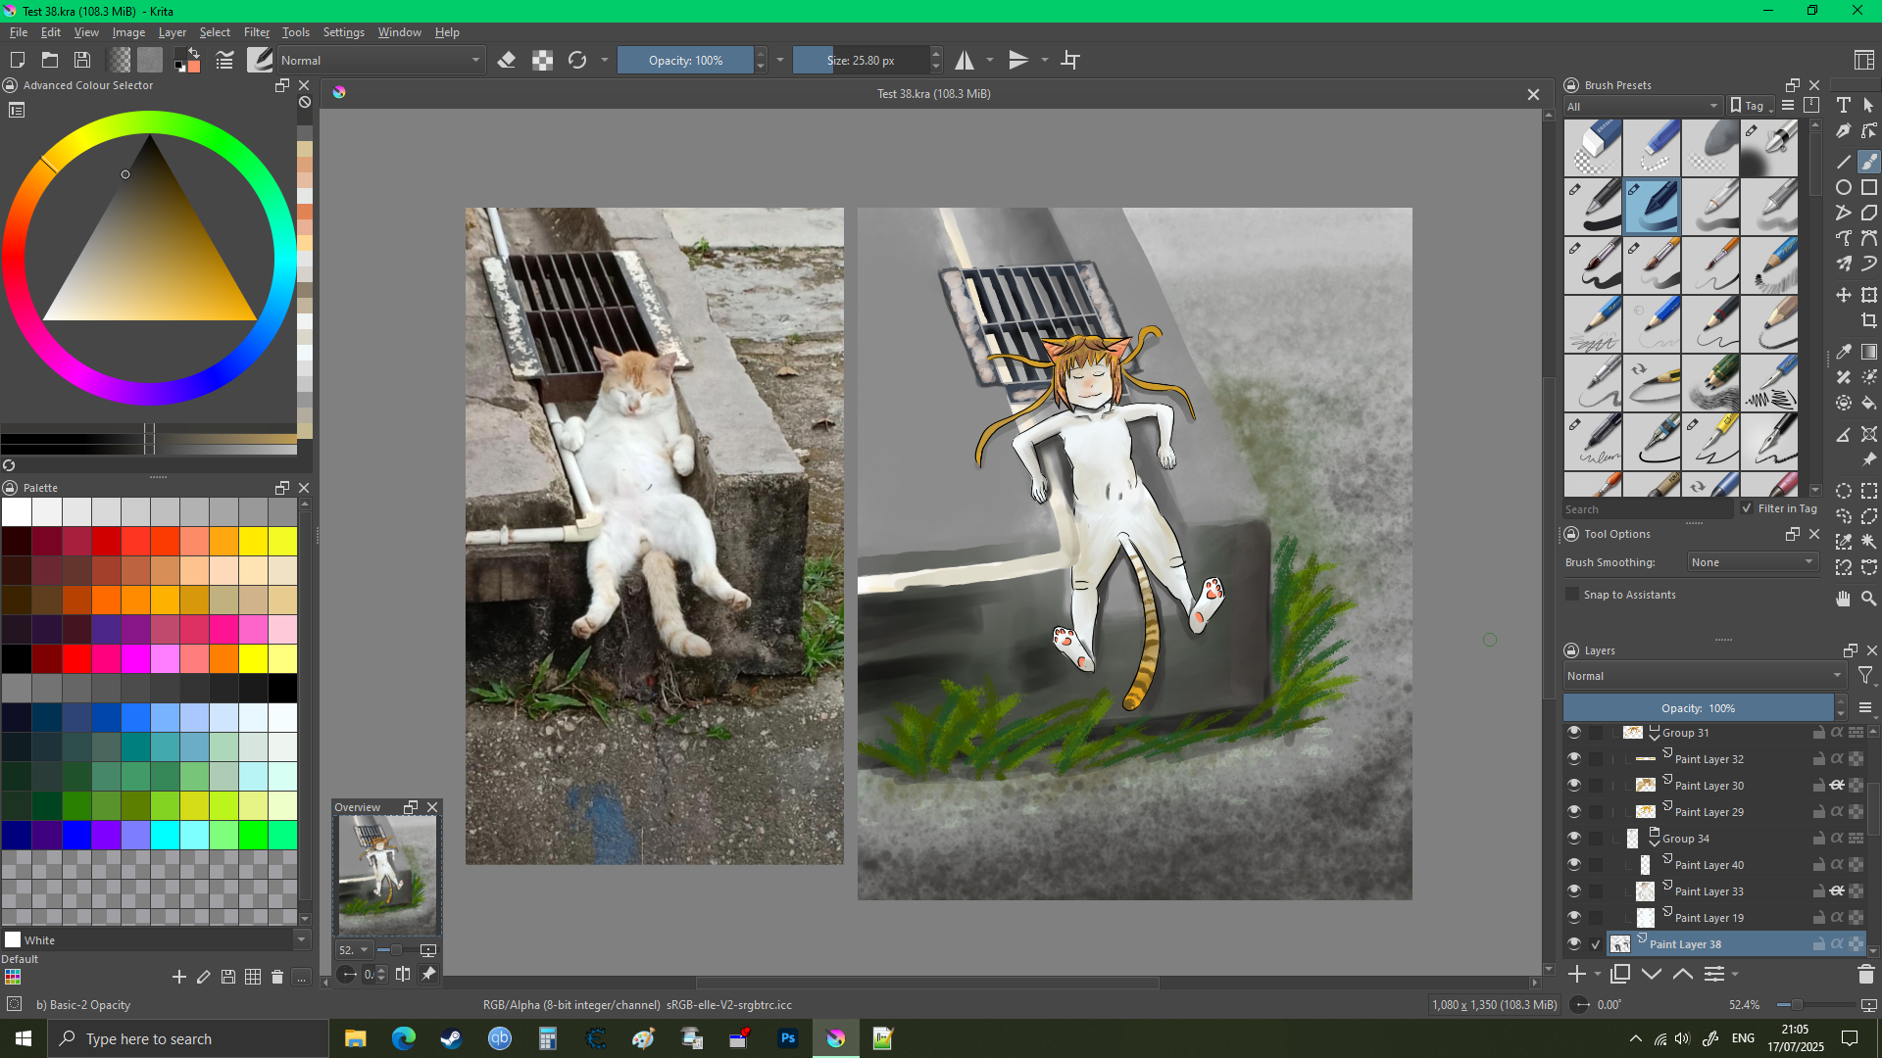
Task: Choose the highlighted blue ink pen preset
Action: 1652,207
